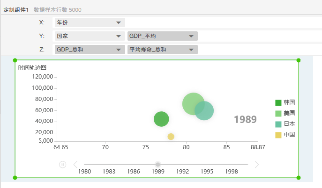Click the next year arrow
Viewport: 322px width, 188px height.
tap(256, 165)
